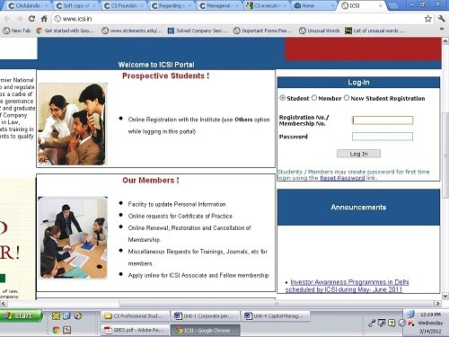Open CS Professional Study folder in taskbar

pyautogui.click(x=135, y=315)
